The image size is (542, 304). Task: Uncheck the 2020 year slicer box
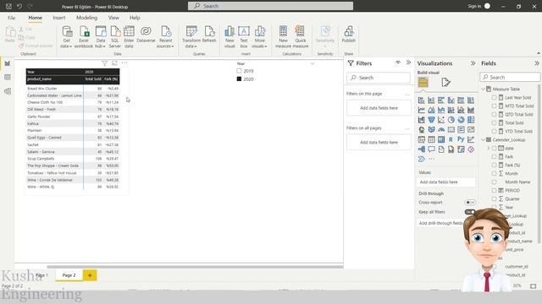pyautogui.click(x=239, y=79)
